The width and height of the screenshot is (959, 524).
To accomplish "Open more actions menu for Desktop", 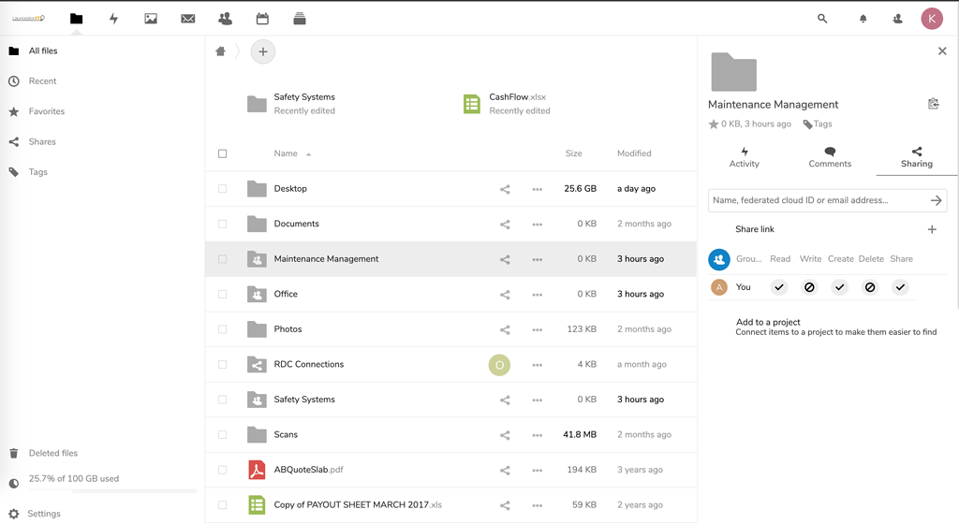I will 537,189.
